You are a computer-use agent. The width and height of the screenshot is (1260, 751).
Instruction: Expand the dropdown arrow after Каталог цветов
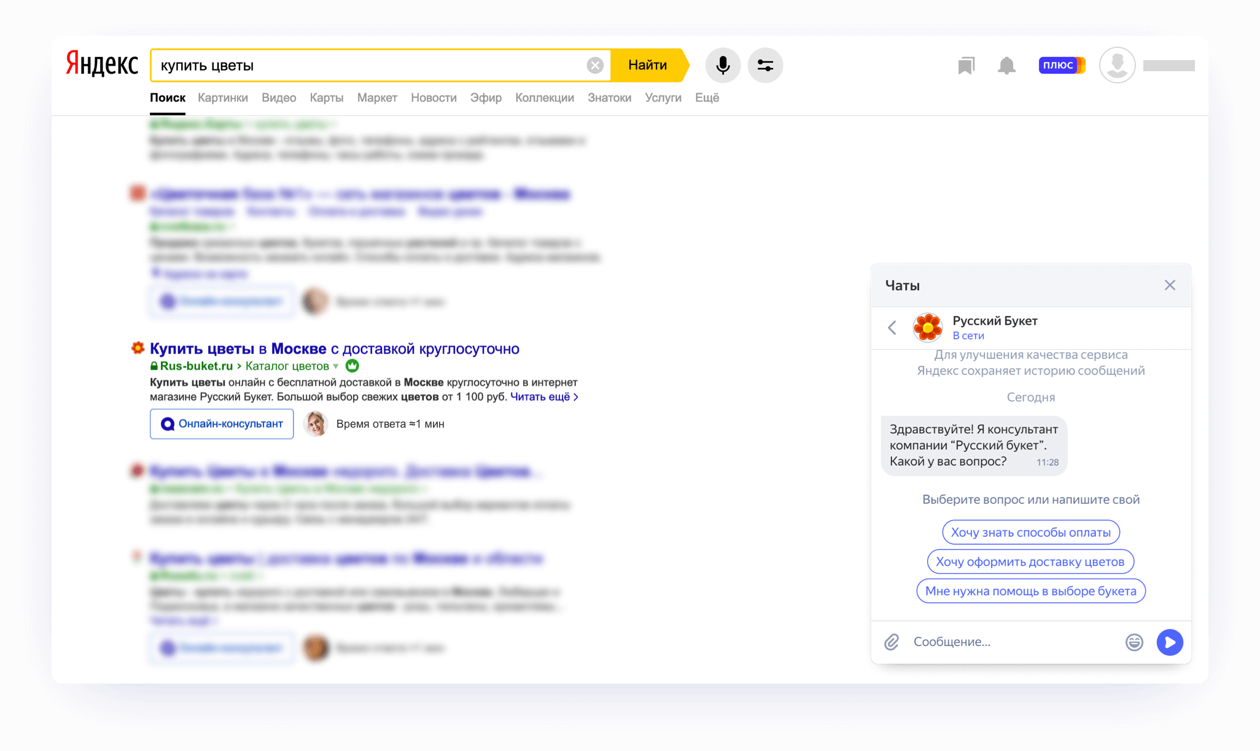[x=336, y=367]
